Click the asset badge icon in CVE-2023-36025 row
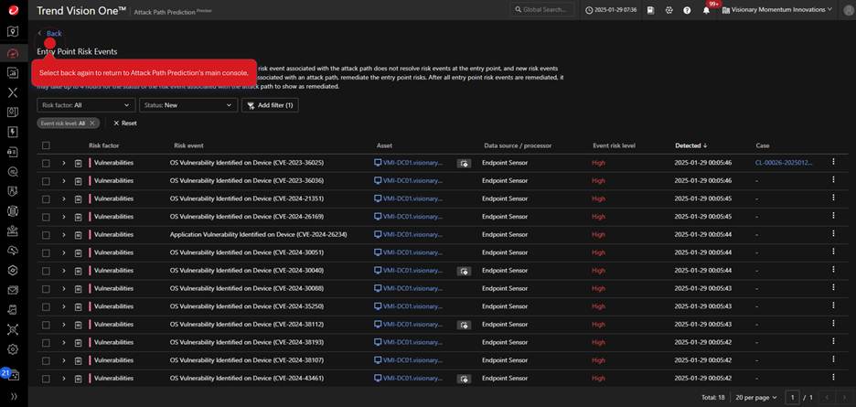 464,164
